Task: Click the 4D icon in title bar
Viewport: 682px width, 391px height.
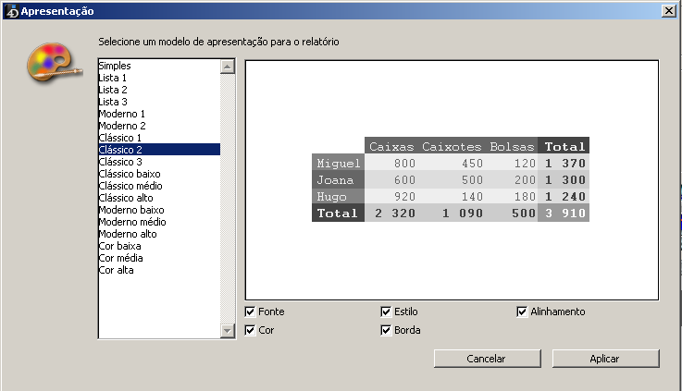Action: (x=10, y=10)
